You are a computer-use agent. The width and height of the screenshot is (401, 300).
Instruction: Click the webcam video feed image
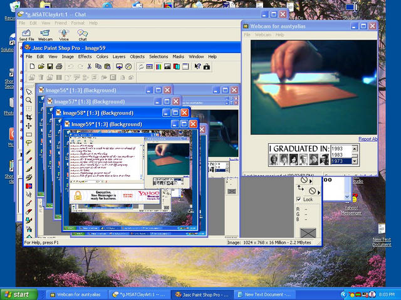tap(314, 87)
